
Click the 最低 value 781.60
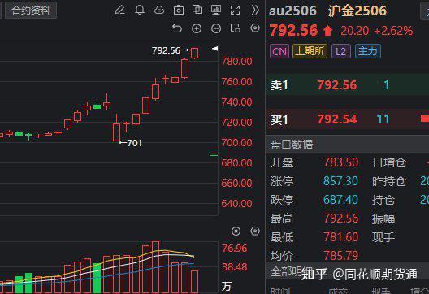tap(340, 237)
